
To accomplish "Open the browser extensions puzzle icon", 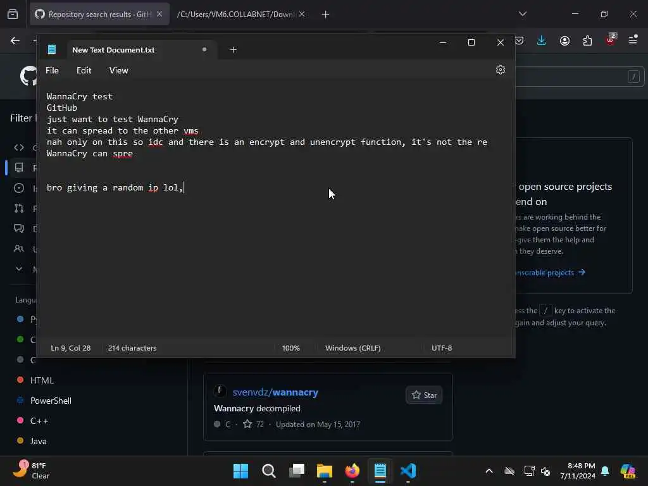I will coord(587,40).
